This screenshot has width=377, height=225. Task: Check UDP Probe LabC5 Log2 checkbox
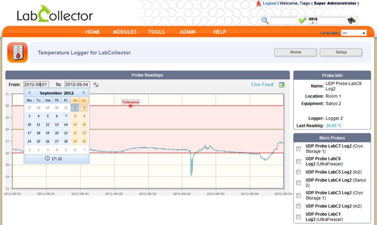click(x=298, y=172)
